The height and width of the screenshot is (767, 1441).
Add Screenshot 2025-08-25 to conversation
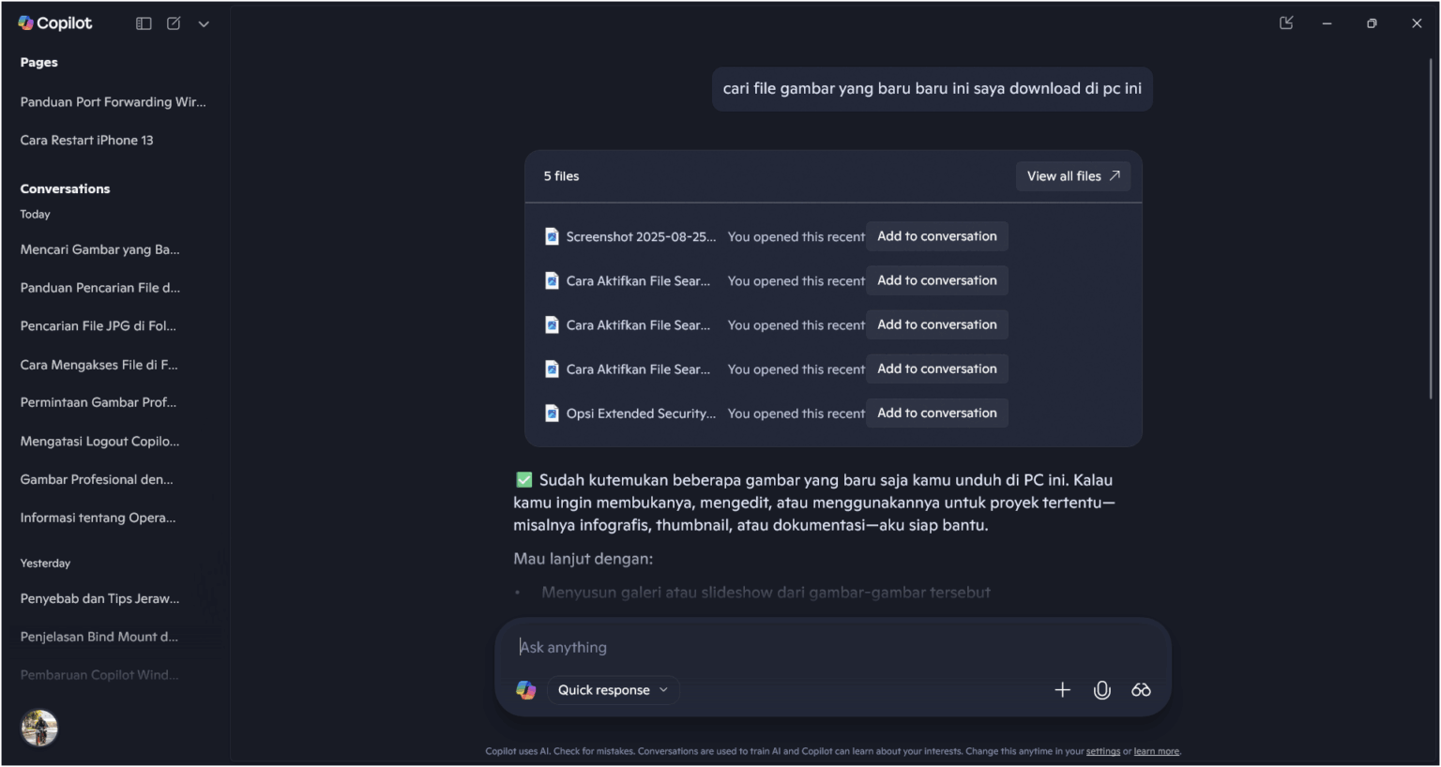(x=936, y=235)
